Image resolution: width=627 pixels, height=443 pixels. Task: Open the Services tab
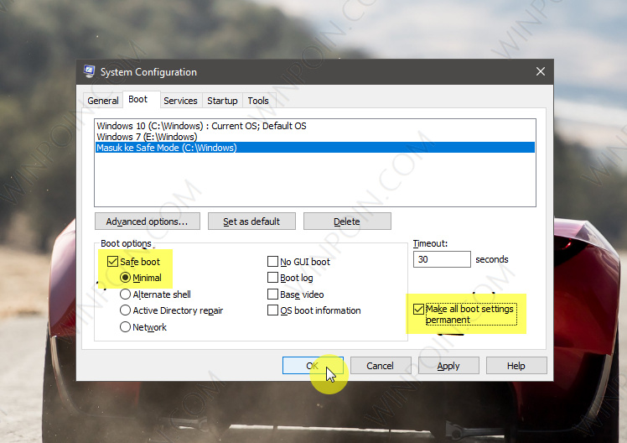pos(180,101)
